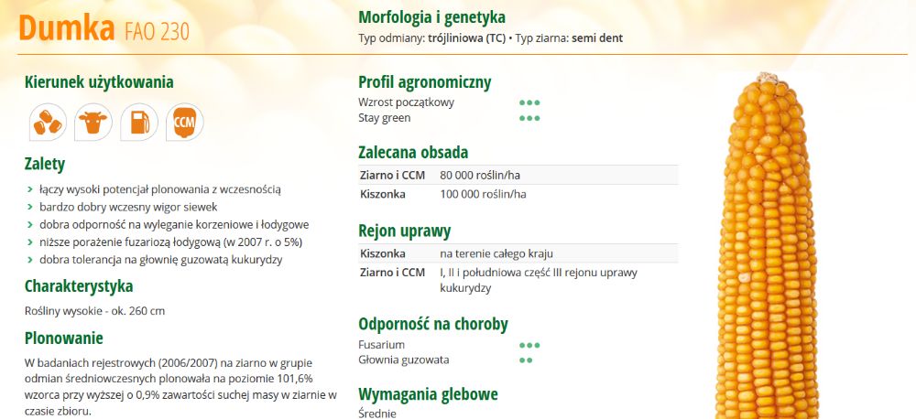Viewport: 916px width, 419px height.
Task: Click the Wzrost początkowy rating dots
Action: [x=529, y=102]
